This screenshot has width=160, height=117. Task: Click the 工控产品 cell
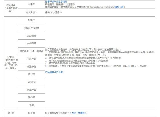pyautogui.click(x=31, y=59)
